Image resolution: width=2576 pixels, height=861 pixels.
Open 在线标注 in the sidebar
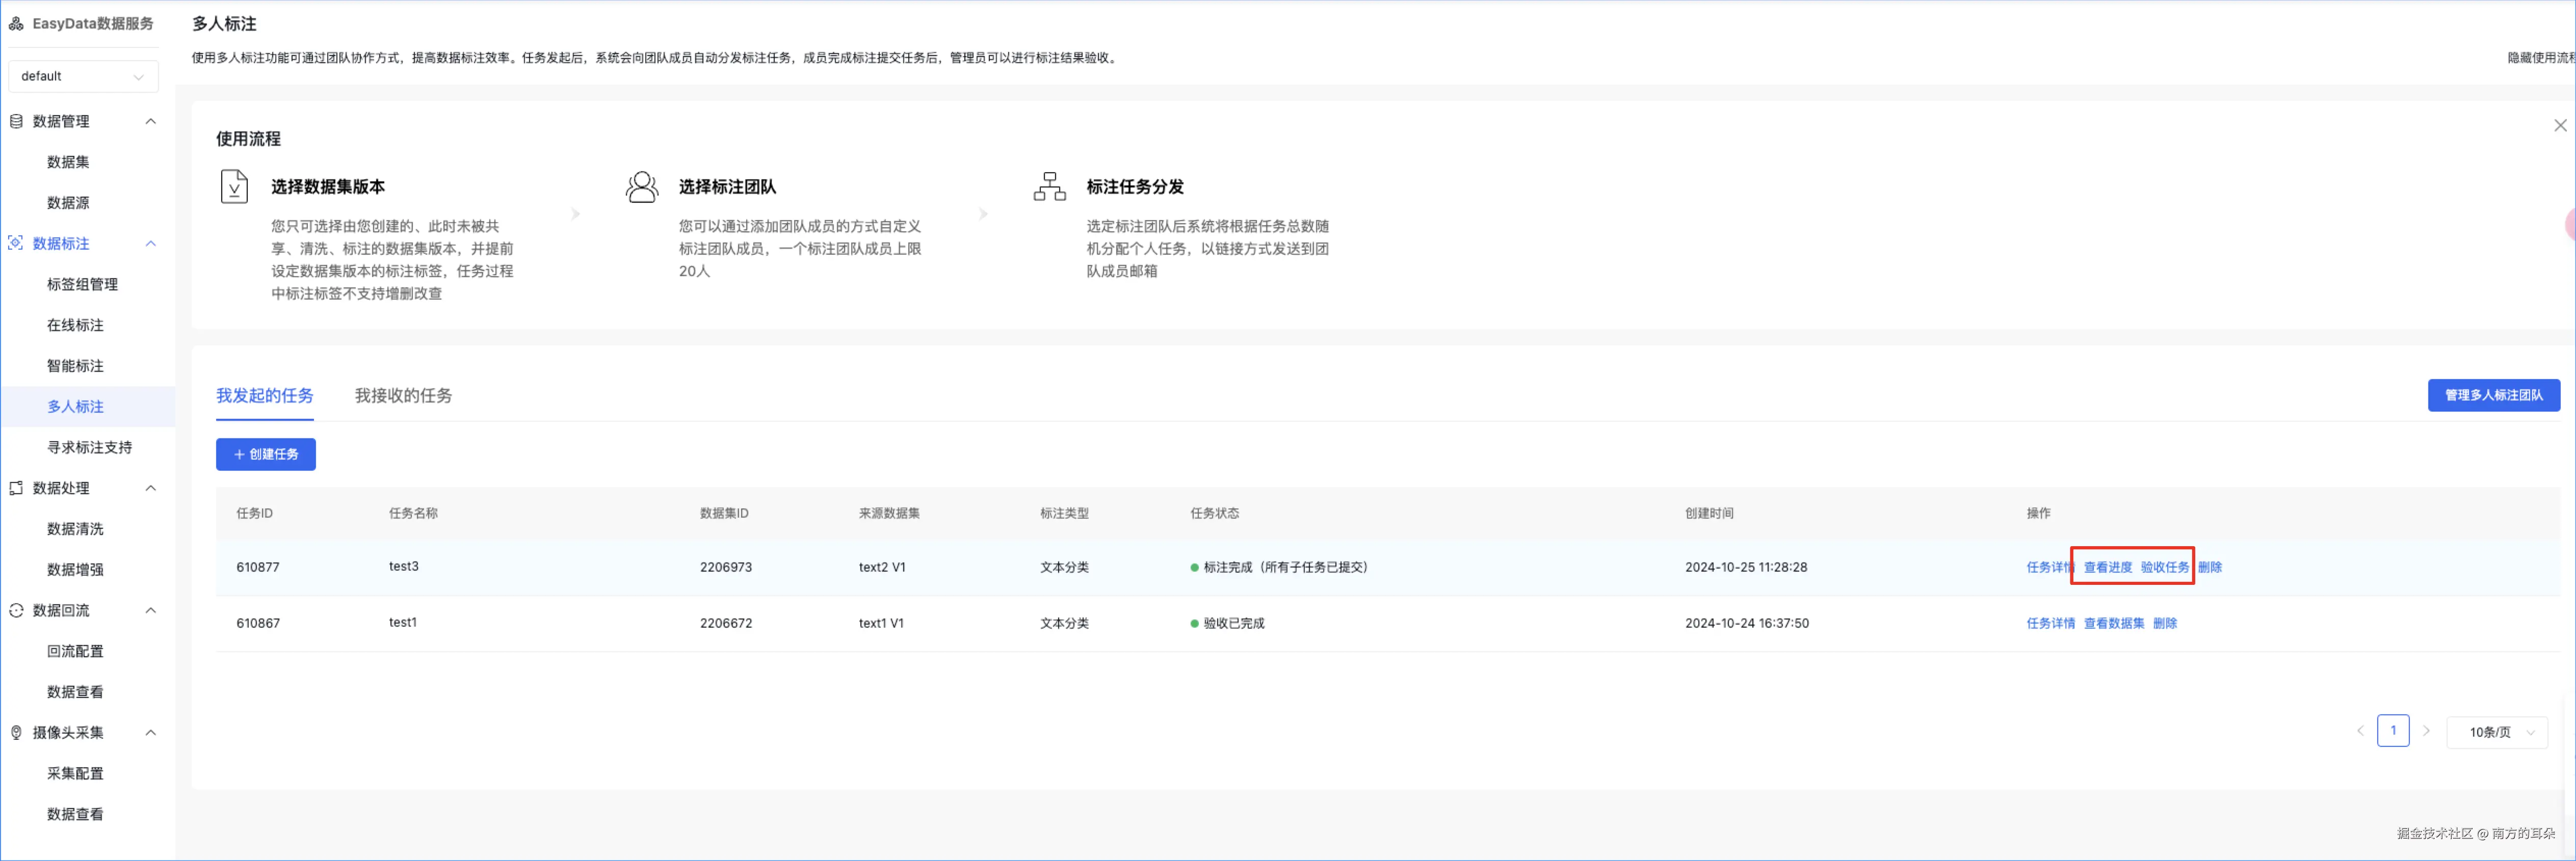(x=75, y=326)
